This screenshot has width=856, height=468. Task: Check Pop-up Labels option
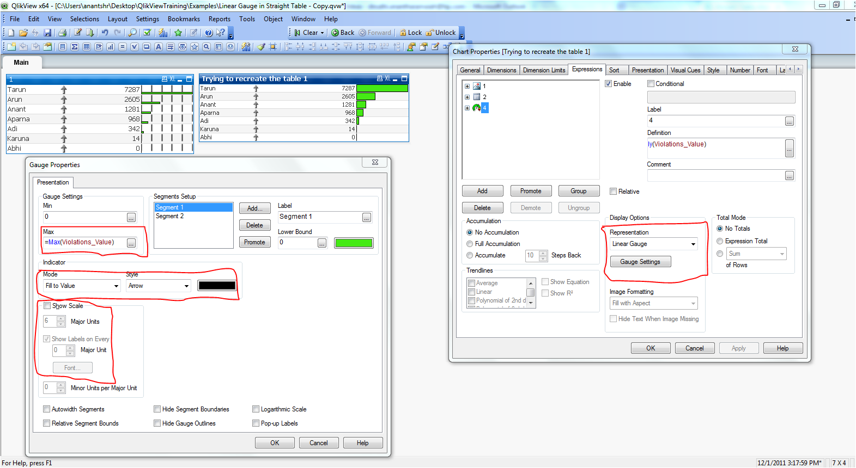point(256,423)
